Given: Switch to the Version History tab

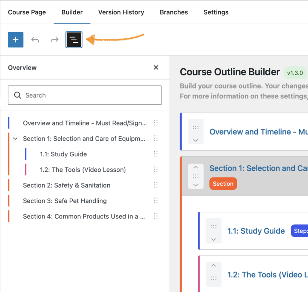Looking at the screenshot, I should tap(121, 12).
